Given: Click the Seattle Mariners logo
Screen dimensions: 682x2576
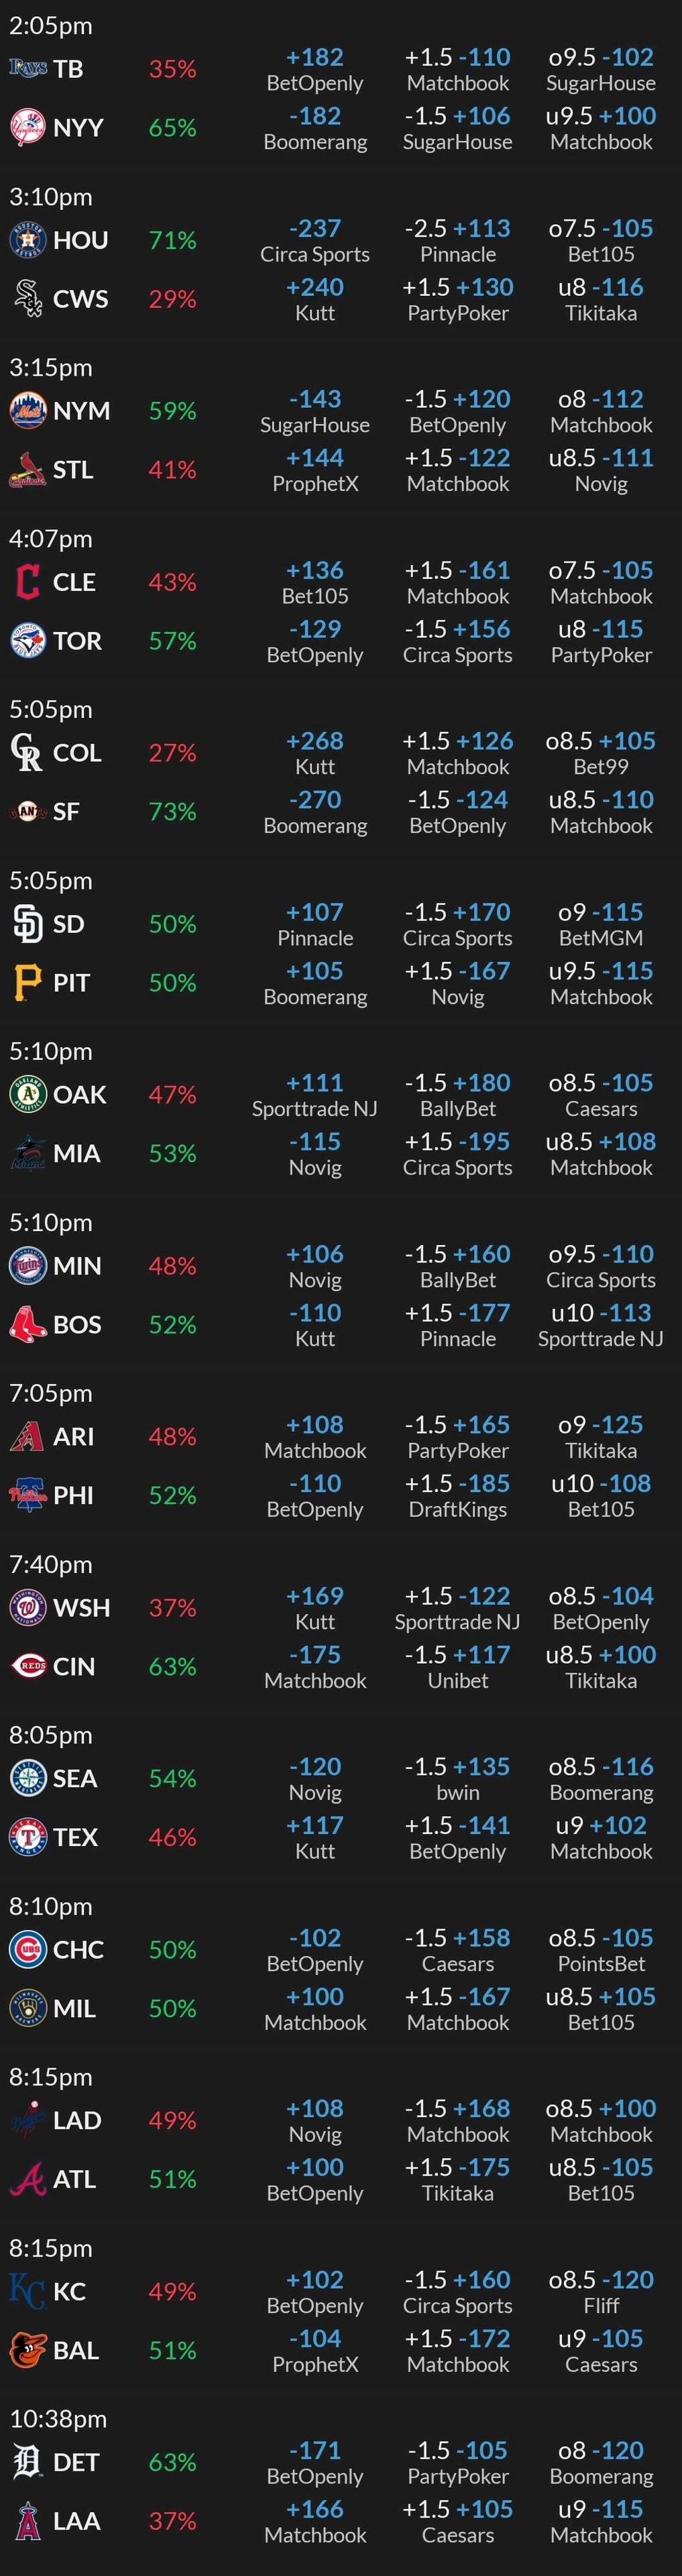Looking at the screenshot, I should (28, 1778).
